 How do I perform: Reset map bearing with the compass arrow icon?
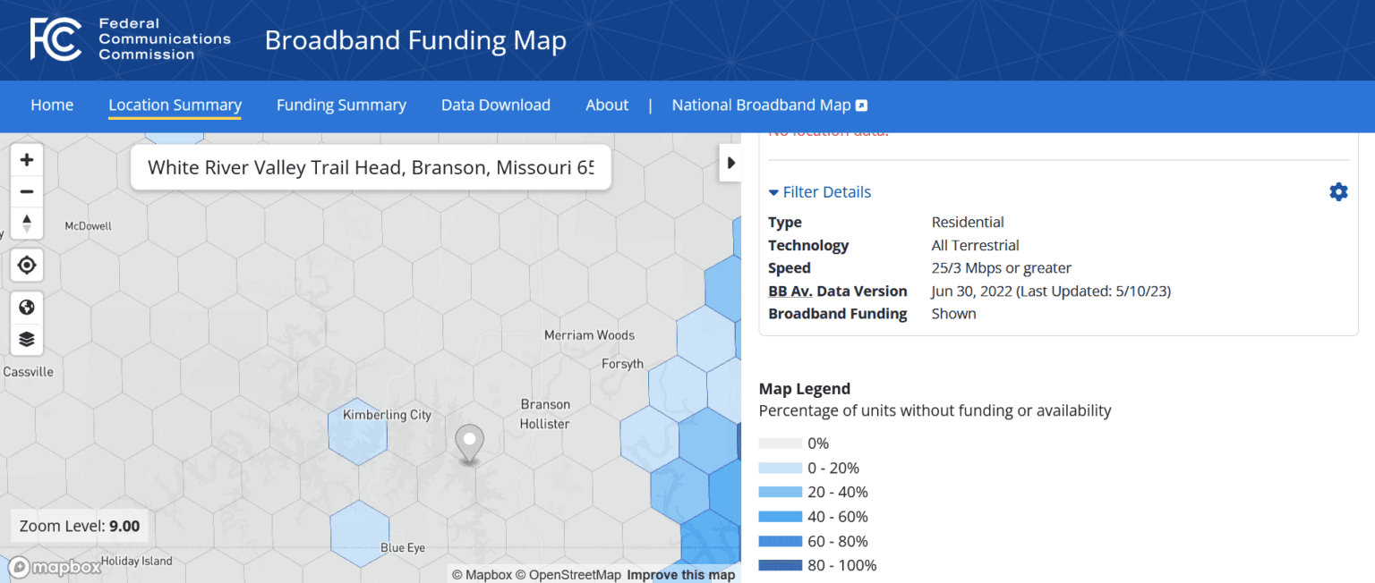pyautogui.click(x=27, y=223)
